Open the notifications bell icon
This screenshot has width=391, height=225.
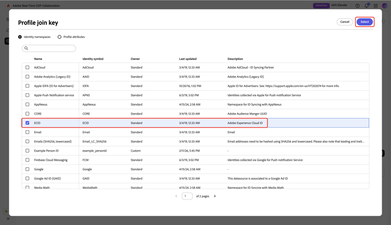point(366,6)
